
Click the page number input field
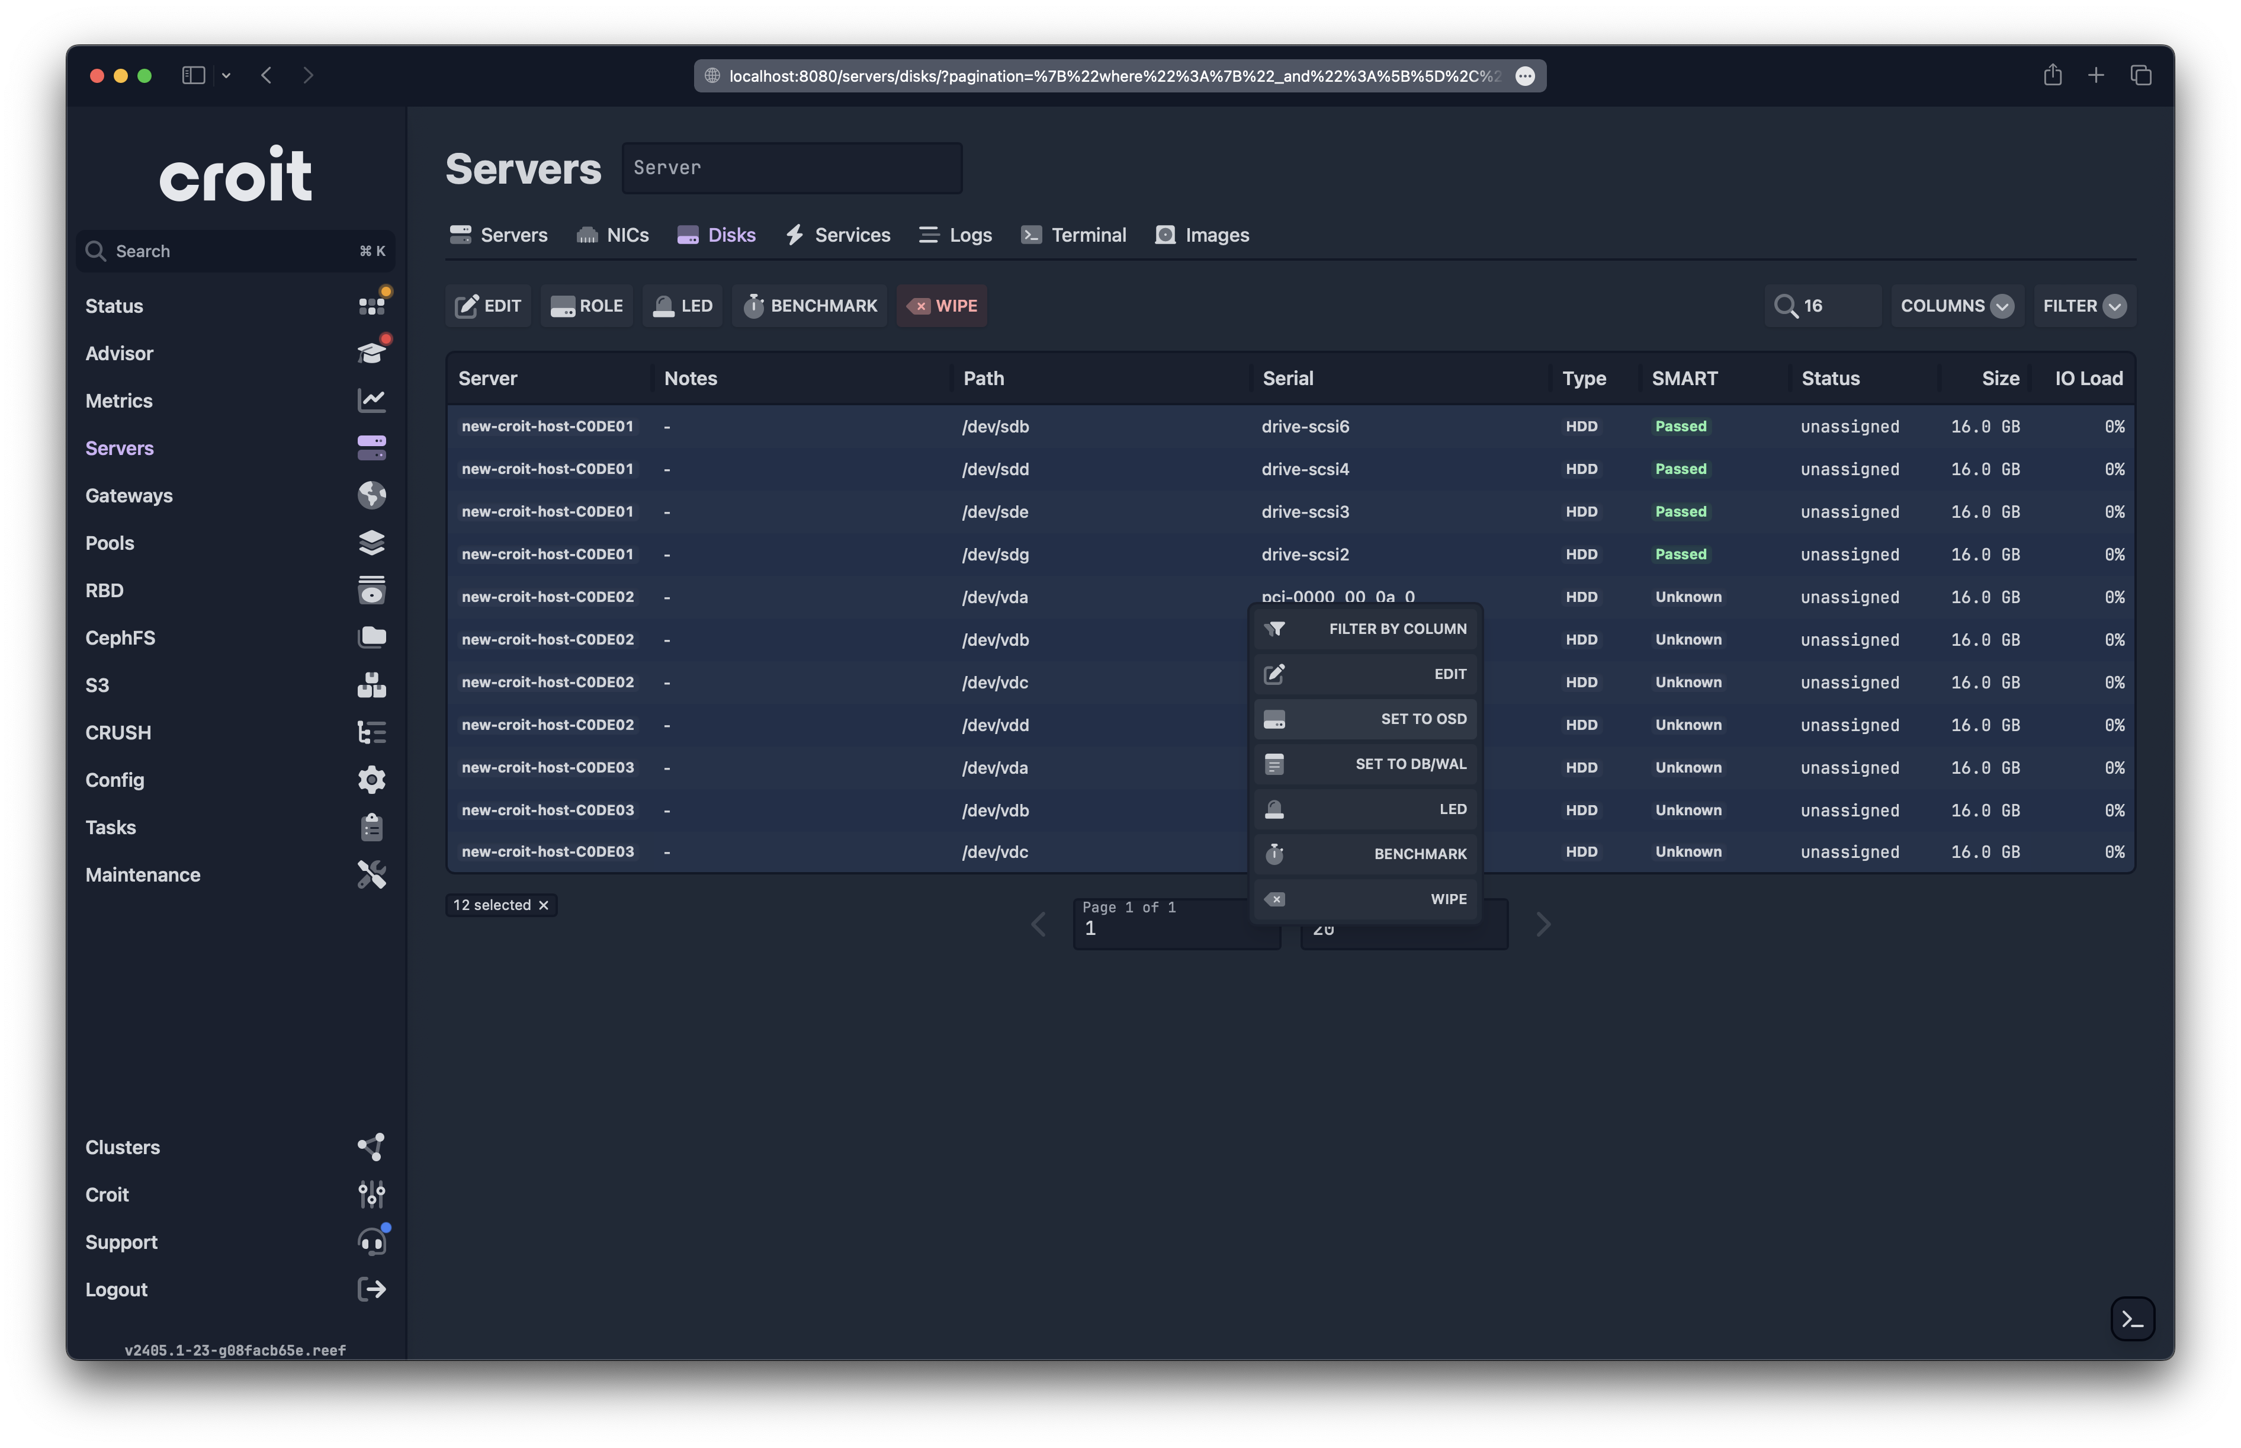pos(1176,928)
